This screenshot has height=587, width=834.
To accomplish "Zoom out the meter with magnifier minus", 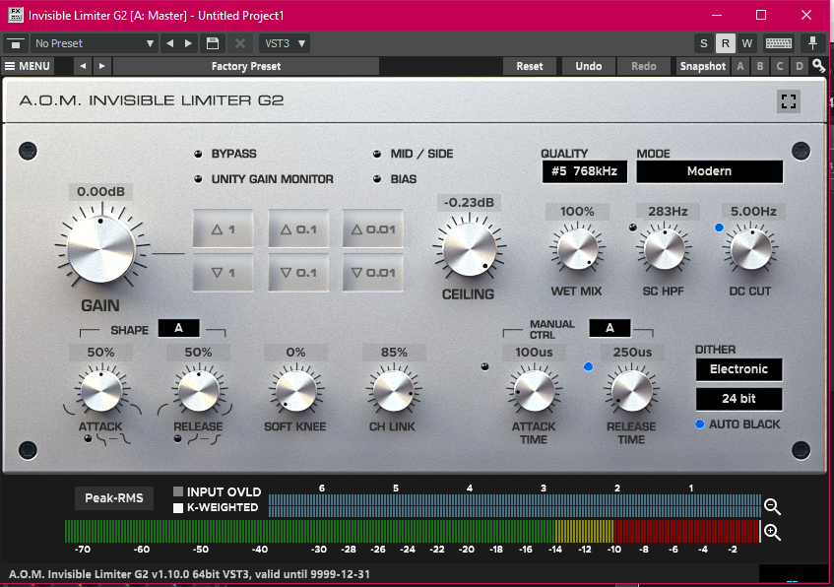I will click(x=772, y=506).
